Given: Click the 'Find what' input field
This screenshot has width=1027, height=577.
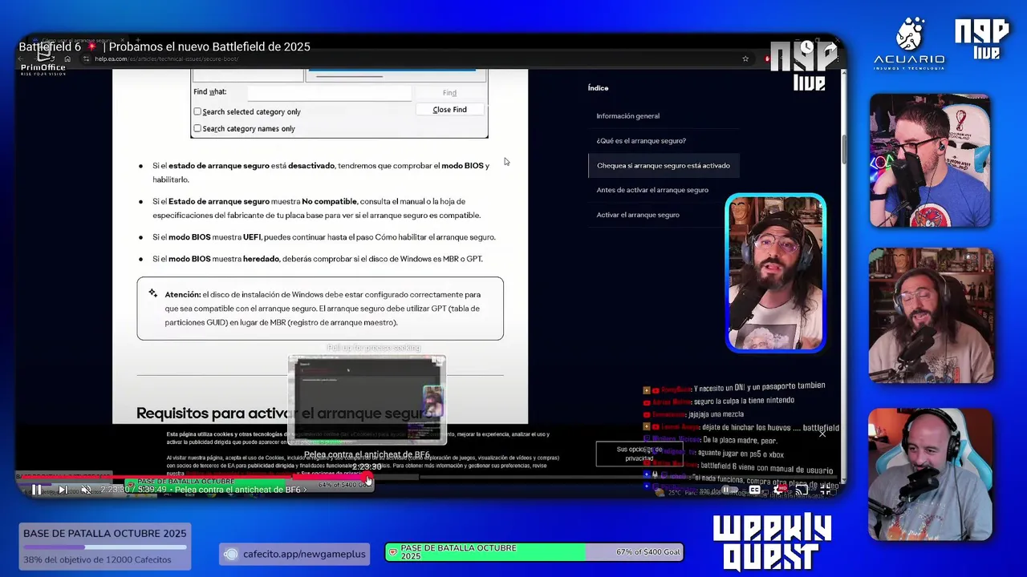Looking at the screenshot, I should pos(329,92).
